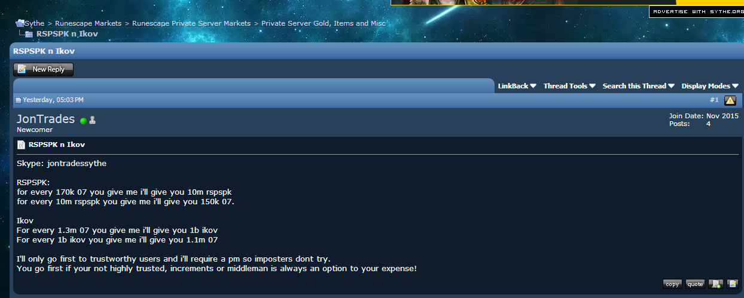Viewport: 744px width, 298px height.
Task: Open the LinkBack dropdown
Action: coord(517,86)
